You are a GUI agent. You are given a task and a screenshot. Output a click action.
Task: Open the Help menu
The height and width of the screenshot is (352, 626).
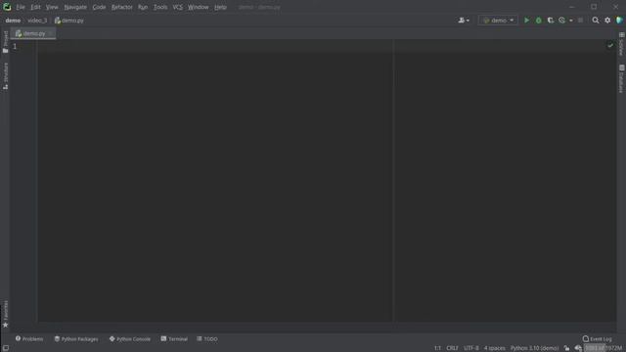pyautogui.click(x=220, y=7)
